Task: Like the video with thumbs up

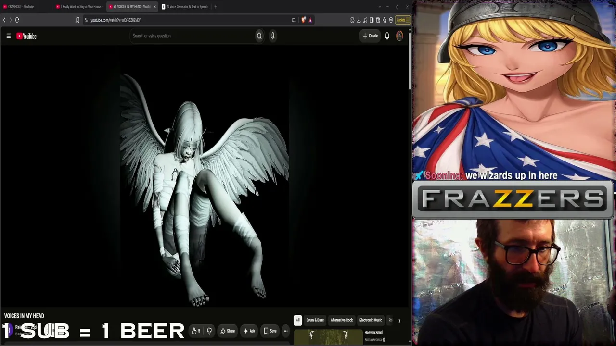Action: pos(196,331)
